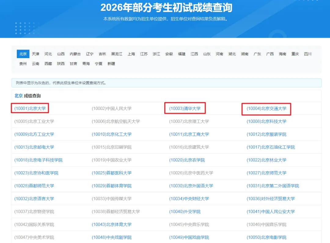The image size is (330, 243).
Task: Click the (10022)北京林业大学 link
Action: [266, 160]
